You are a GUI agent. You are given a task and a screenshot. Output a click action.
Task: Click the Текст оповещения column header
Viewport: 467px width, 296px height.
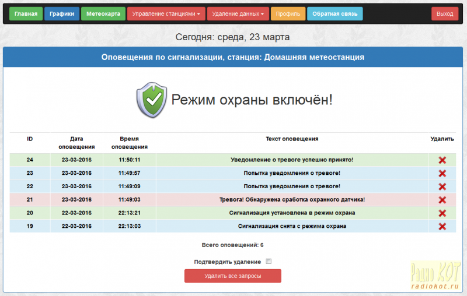click(292, 139)
